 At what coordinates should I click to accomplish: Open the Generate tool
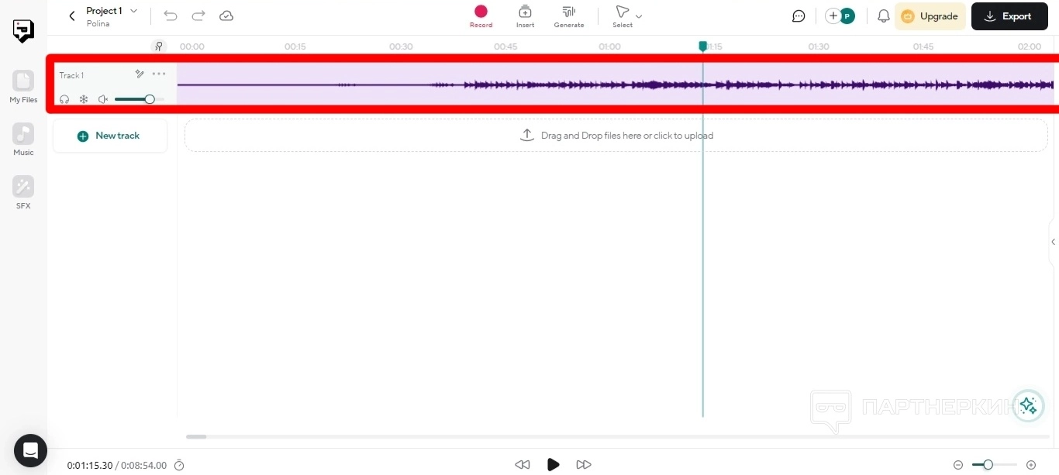point(569,16)
